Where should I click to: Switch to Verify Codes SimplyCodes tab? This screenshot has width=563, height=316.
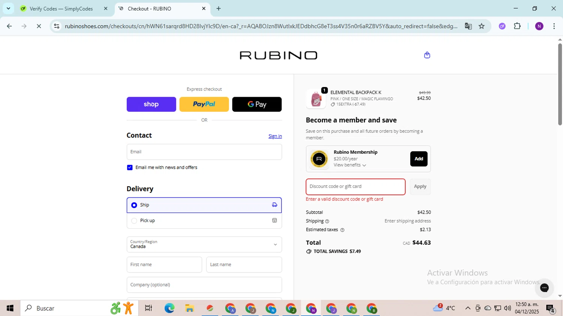click(x=61, y=9)
